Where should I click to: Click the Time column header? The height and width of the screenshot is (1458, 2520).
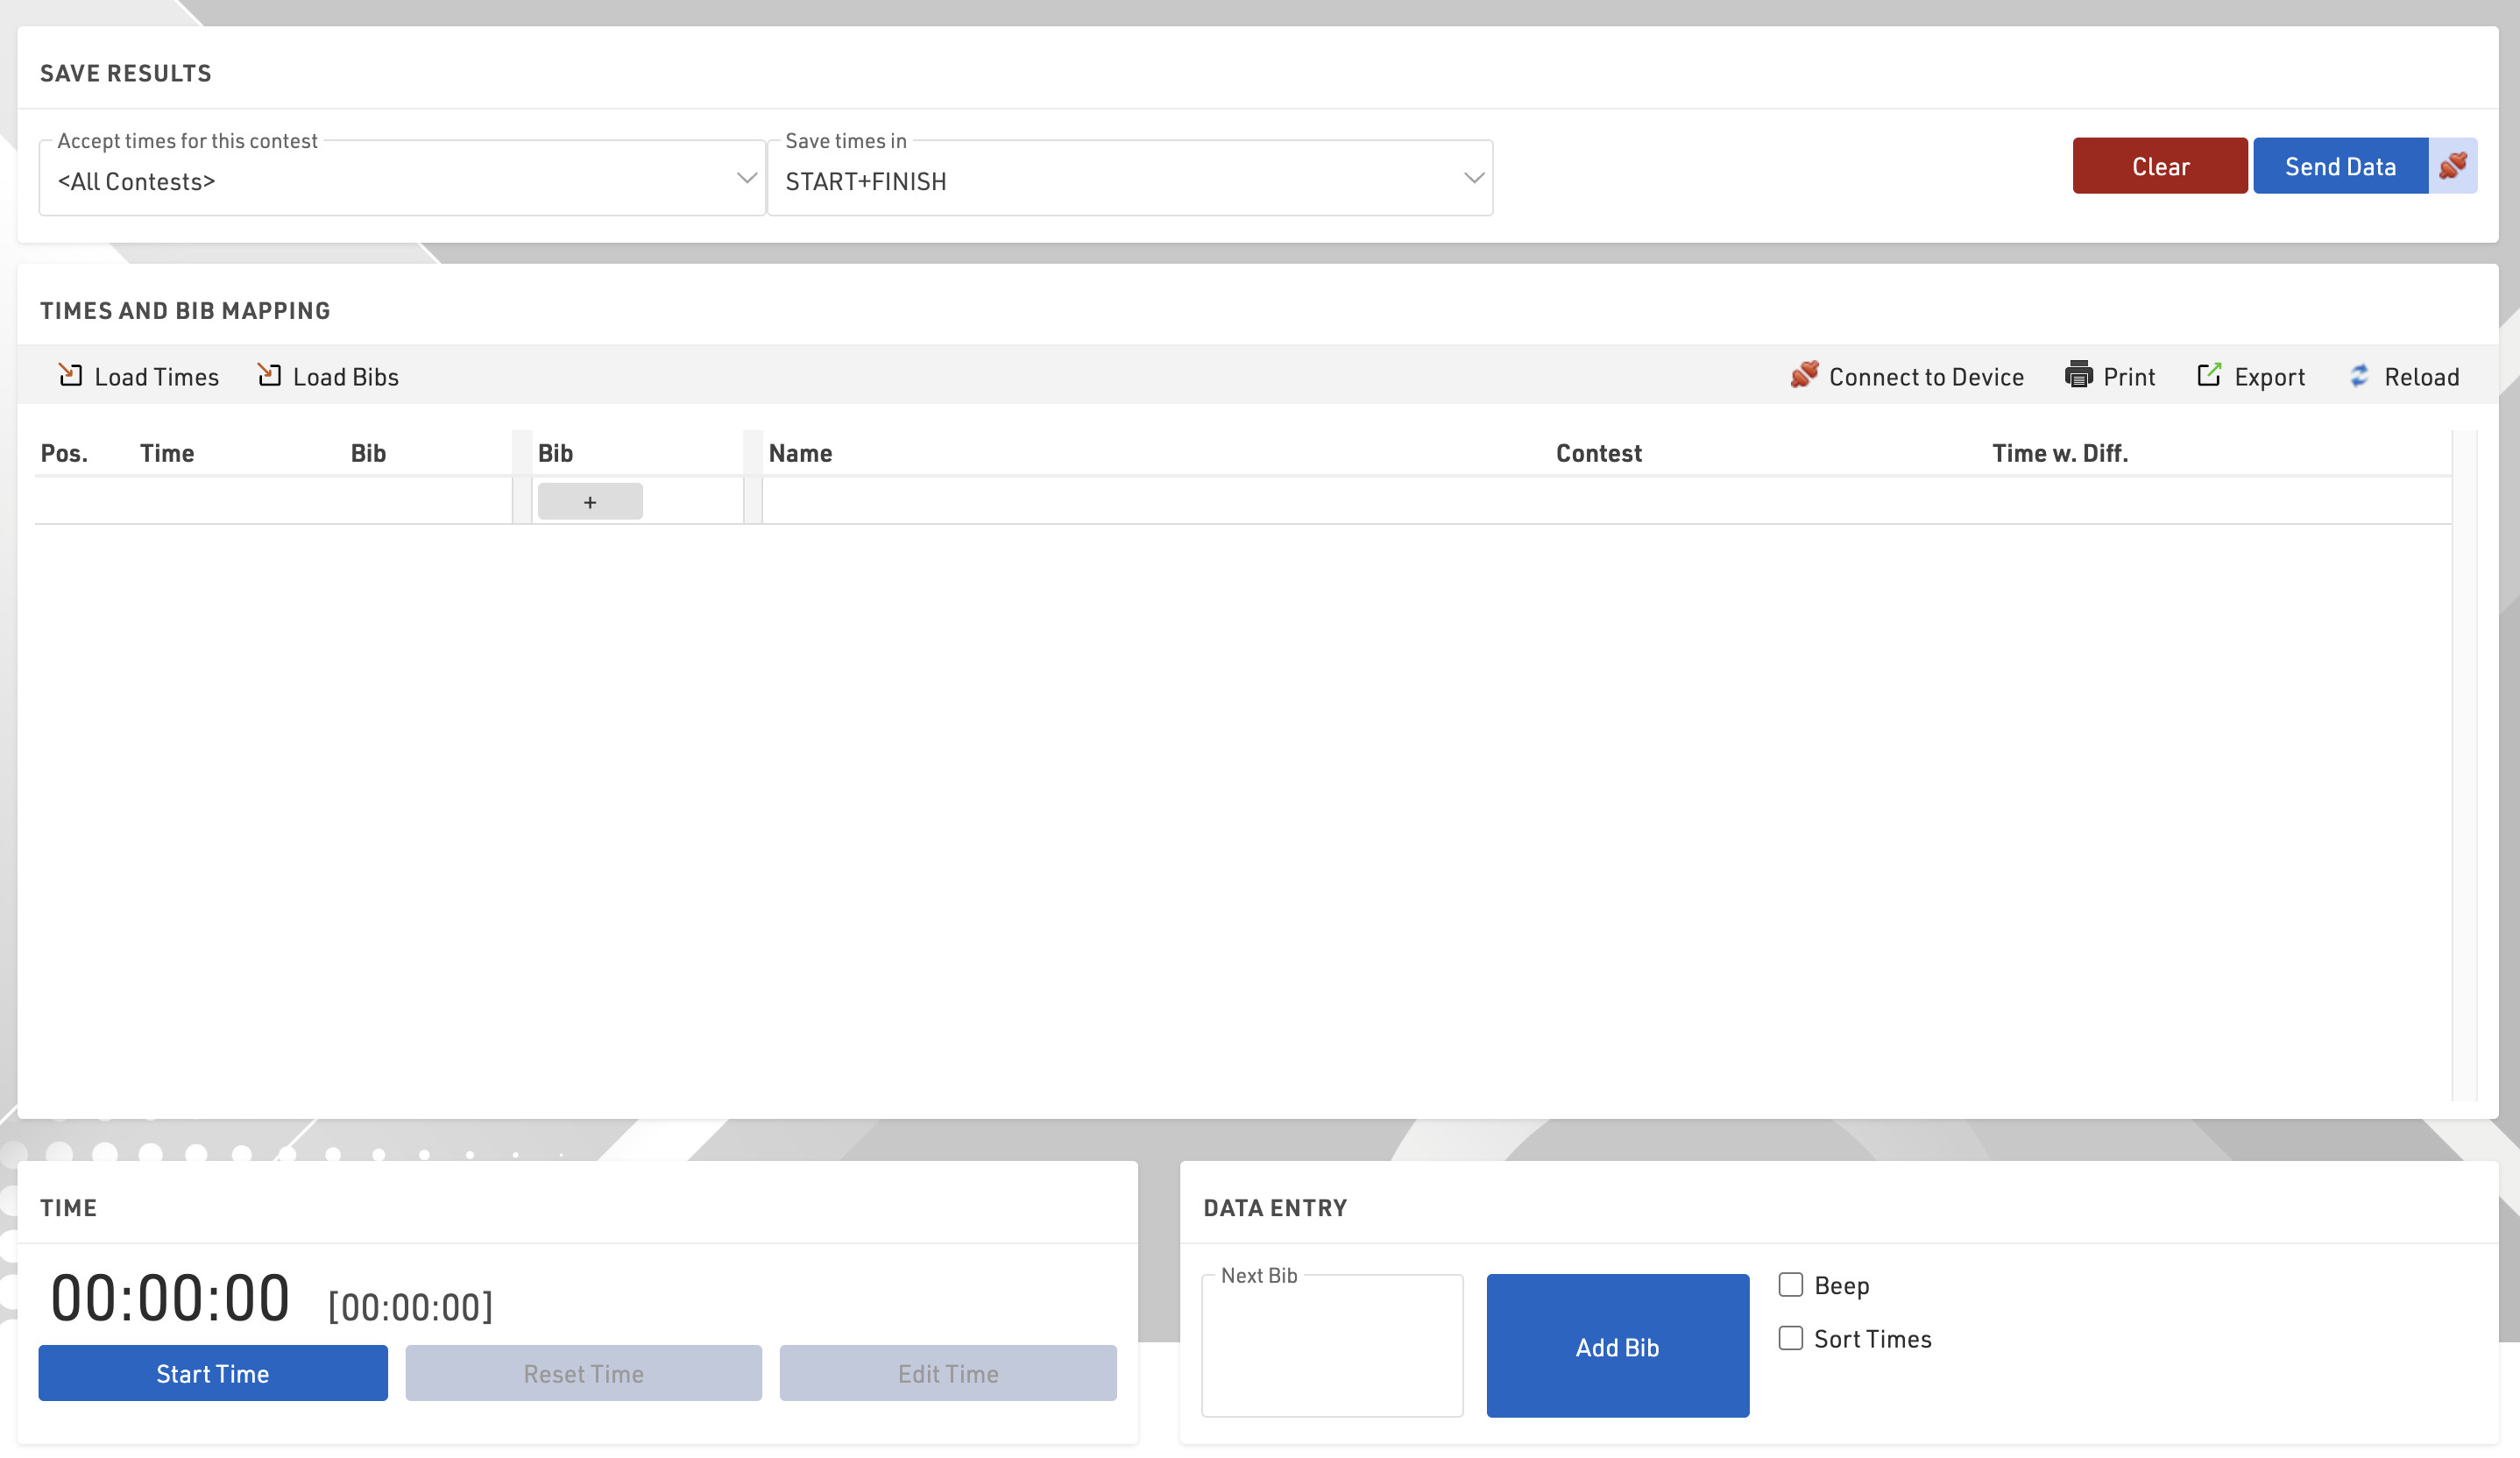[x=167, y=453]
